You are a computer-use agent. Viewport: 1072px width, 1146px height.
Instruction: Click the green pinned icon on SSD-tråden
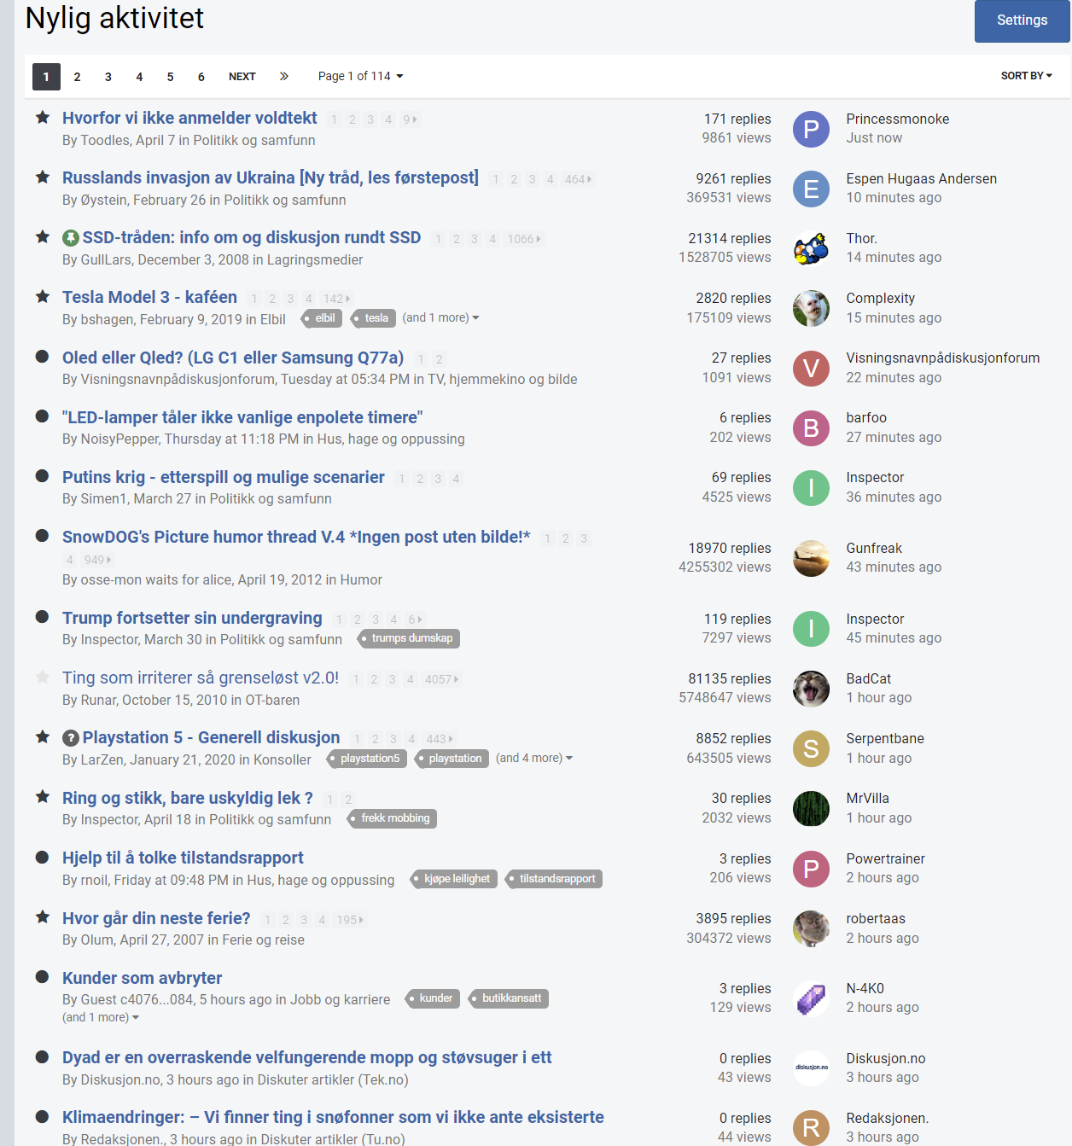tap(71, 238)
